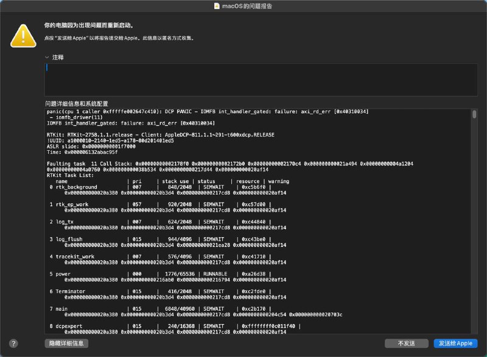Click the 点按“发送给 Apple” instruction text

pos(119,38)
